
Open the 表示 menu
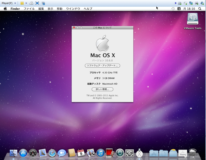(50, 9)
